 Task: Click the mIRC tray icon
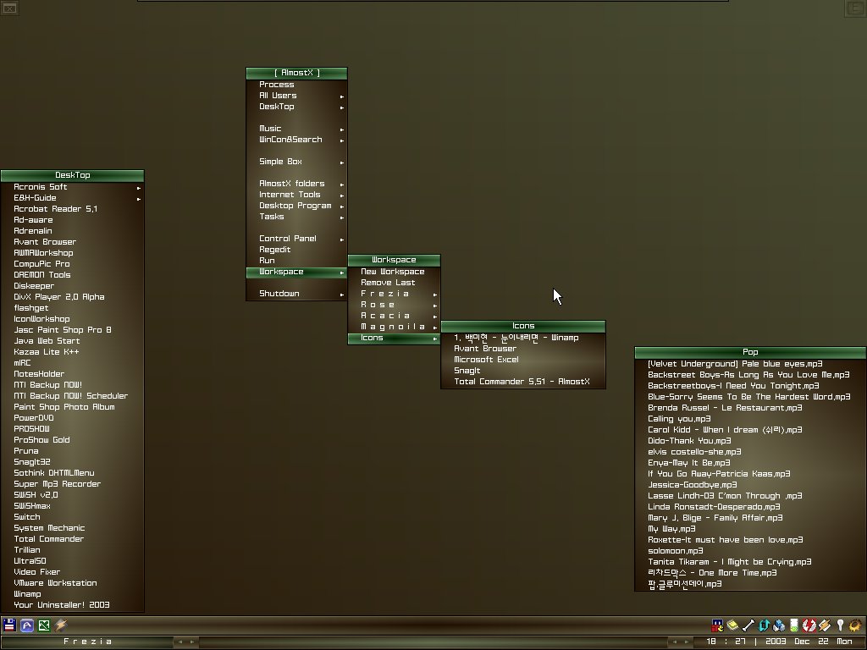click(717, 625)
